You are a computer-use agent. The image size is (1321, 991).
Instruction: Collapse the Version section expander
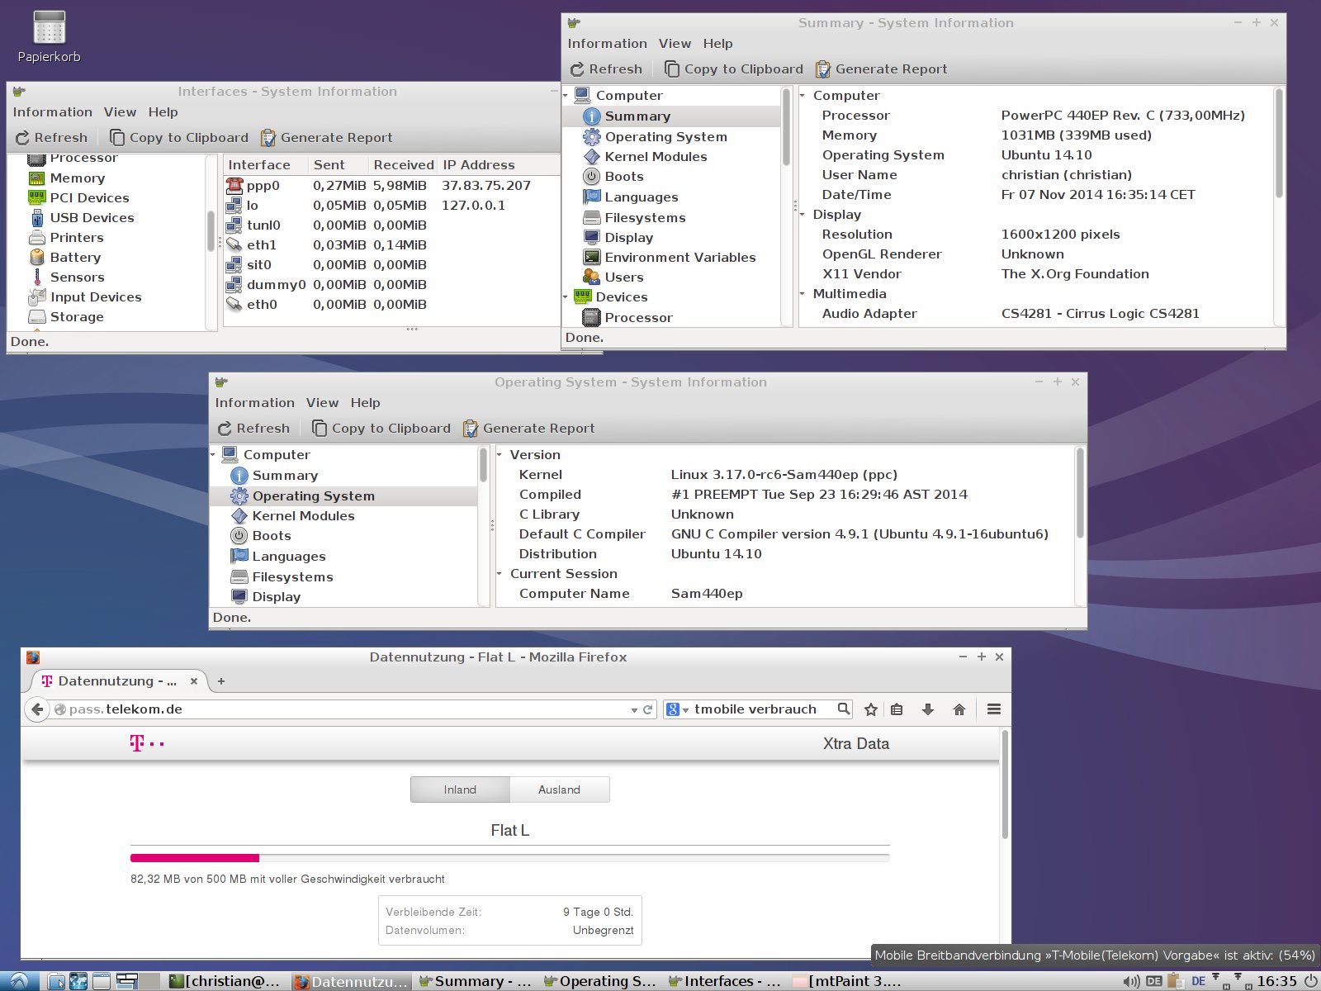click(500, 455)
